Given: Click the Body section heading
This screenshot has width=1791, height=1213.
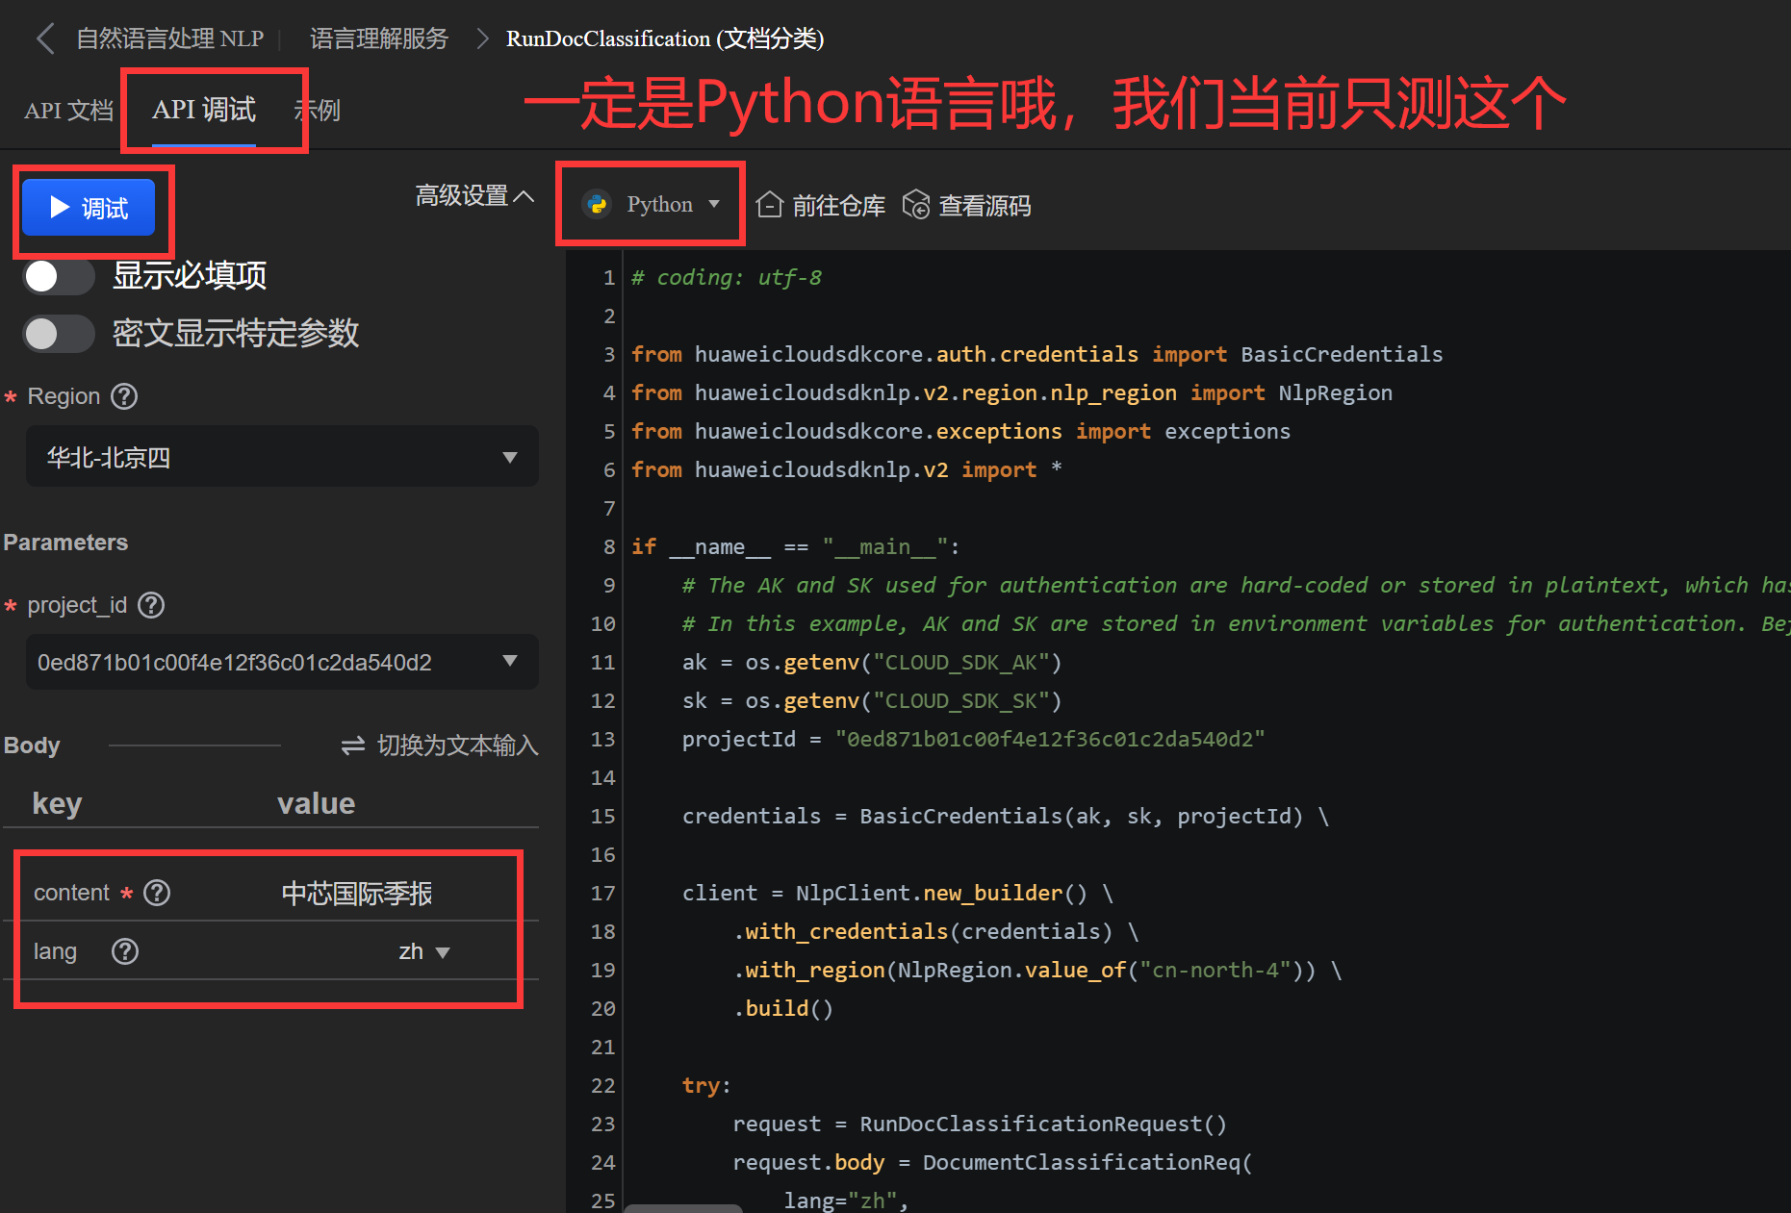Looking at the screenshot, I should [x=32, y=745].
